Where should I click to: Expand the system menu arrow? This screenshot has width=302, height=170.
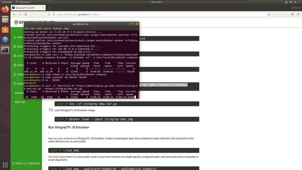click(x=299, y=2)
